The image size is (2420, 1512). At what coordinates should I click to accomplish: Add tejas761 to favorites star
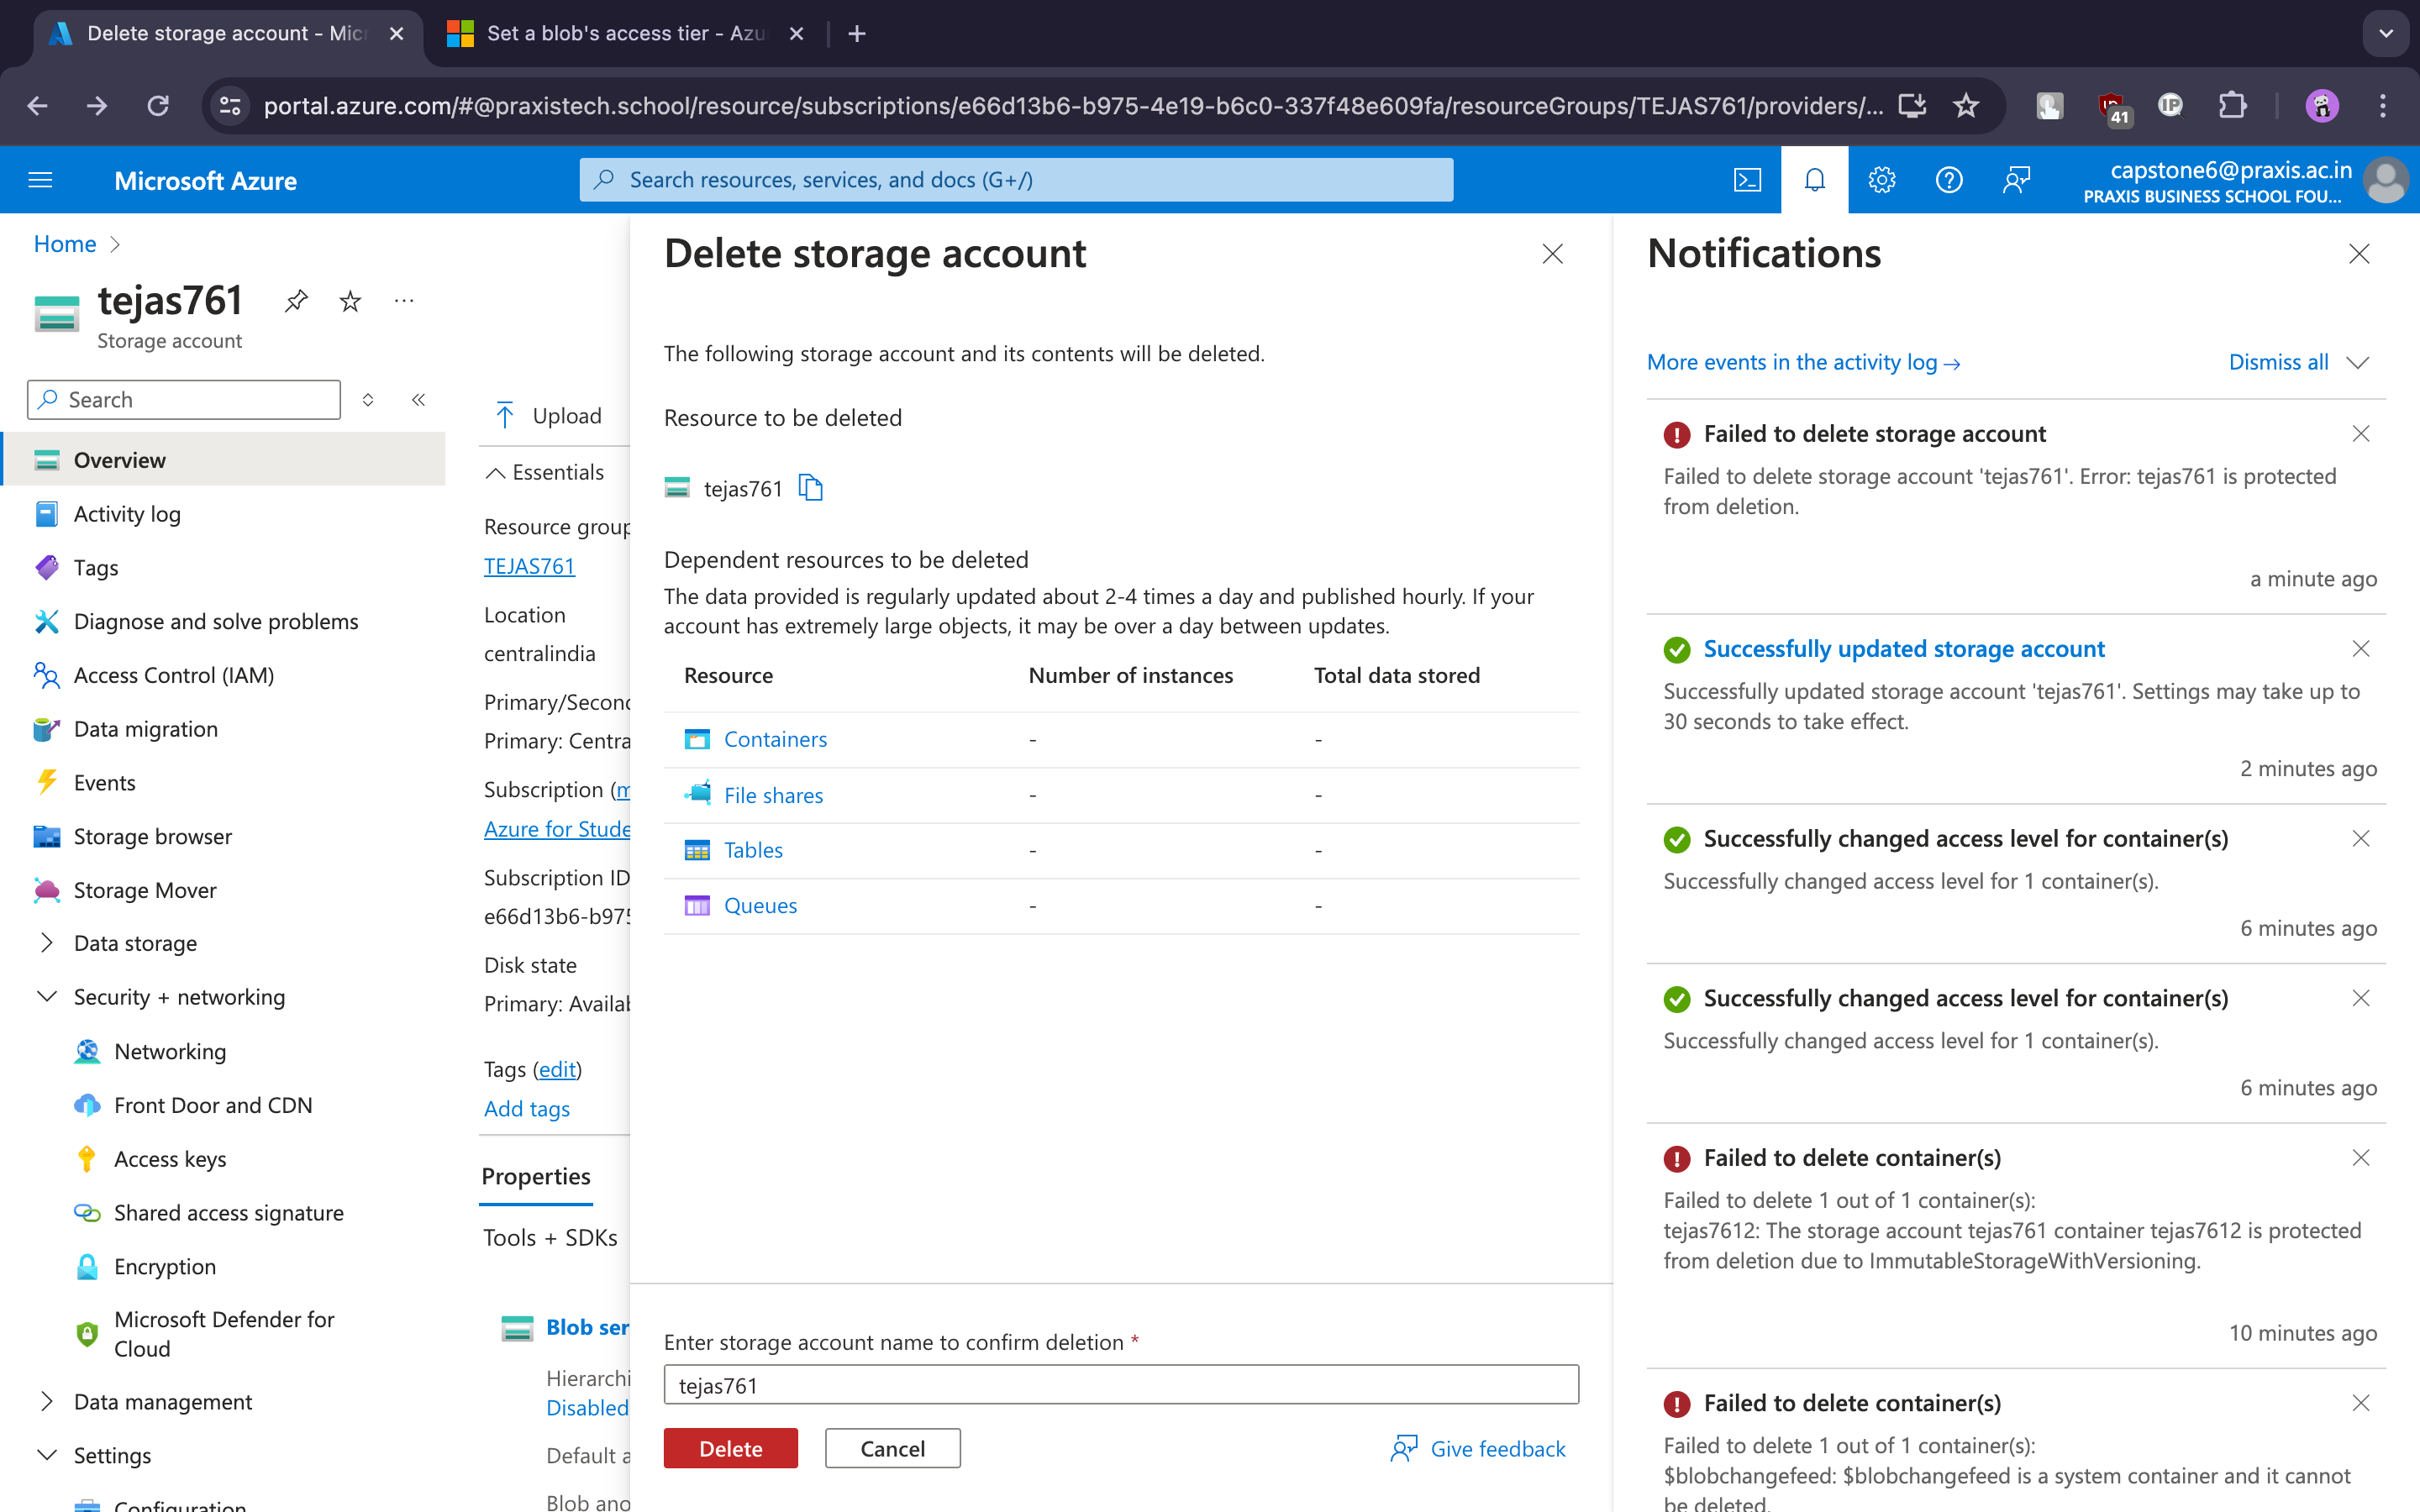[x=350, y=301]
